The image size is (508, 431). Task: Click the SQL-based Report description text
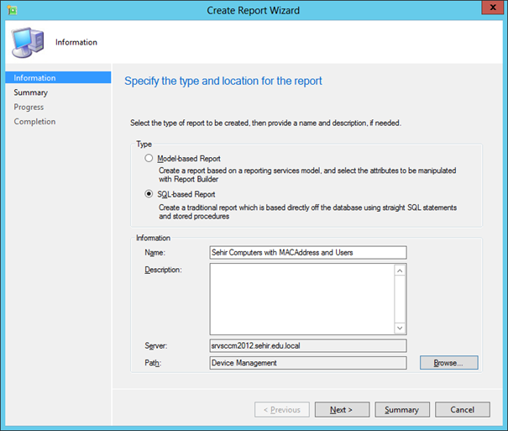[x=308, y=212]
